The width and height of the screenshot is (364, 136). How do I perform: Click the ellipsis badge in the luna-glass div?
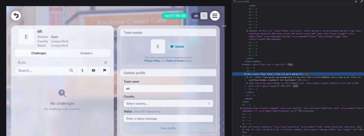300,80
